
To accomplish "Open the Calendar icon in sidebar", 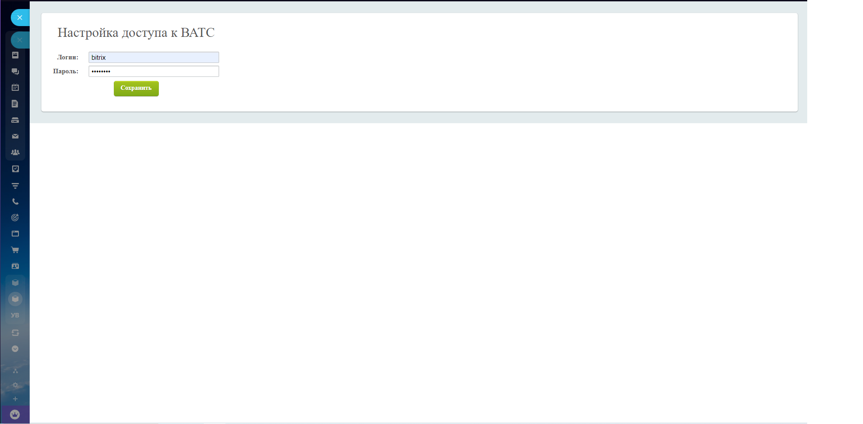I will pos(15,88).
